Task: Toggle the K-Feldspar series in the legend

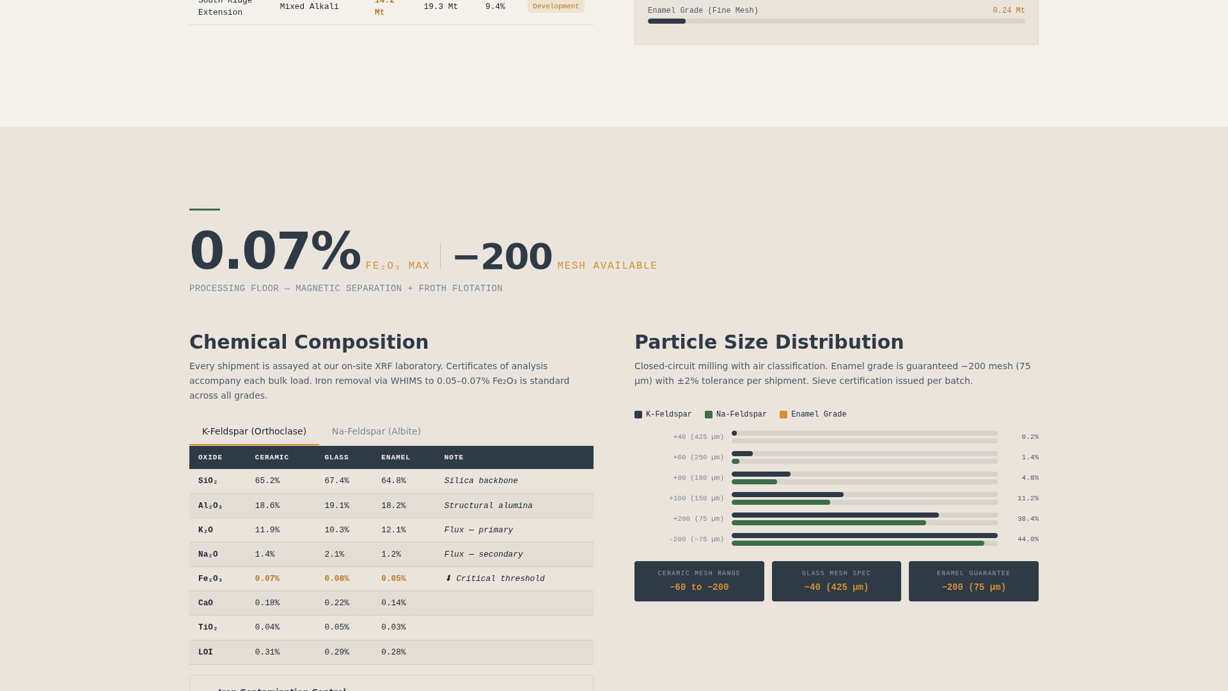Action: tap(663, 415)
